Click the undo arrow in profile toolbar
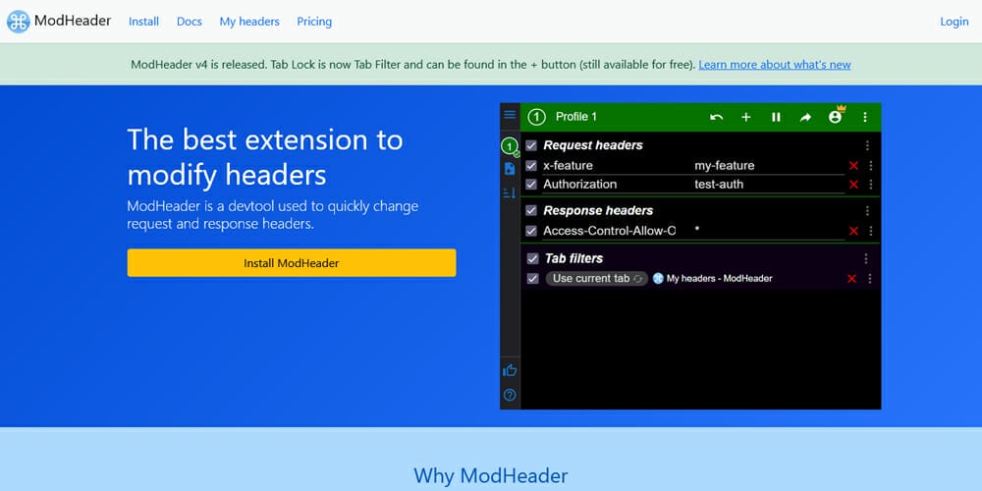 [x=717, y=117]
